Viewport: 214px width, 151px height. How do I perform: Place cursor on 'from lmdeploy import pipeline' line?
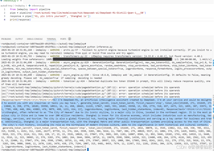click(x=30, y=9)
